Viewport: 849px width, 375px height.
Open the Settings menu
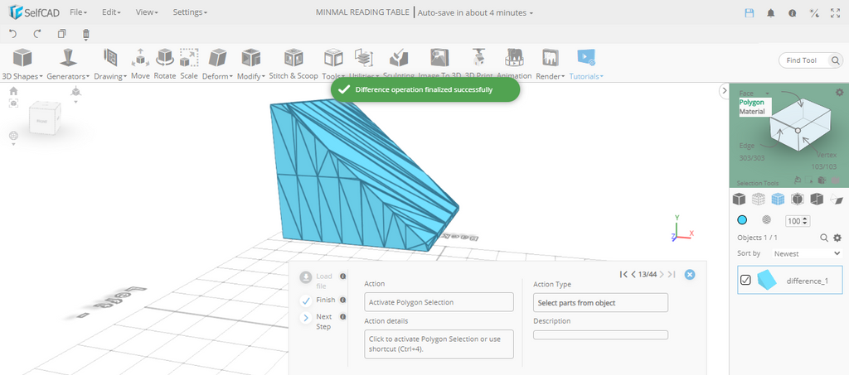pyautogui.click(x=190, y=13)
